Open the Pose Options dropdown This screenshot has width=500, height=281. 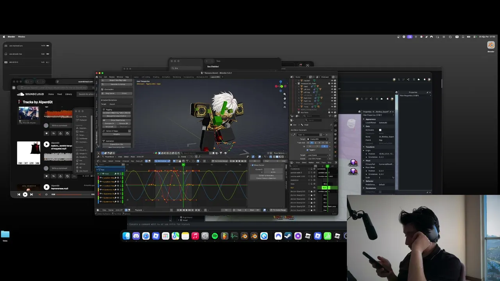(279, 153)
